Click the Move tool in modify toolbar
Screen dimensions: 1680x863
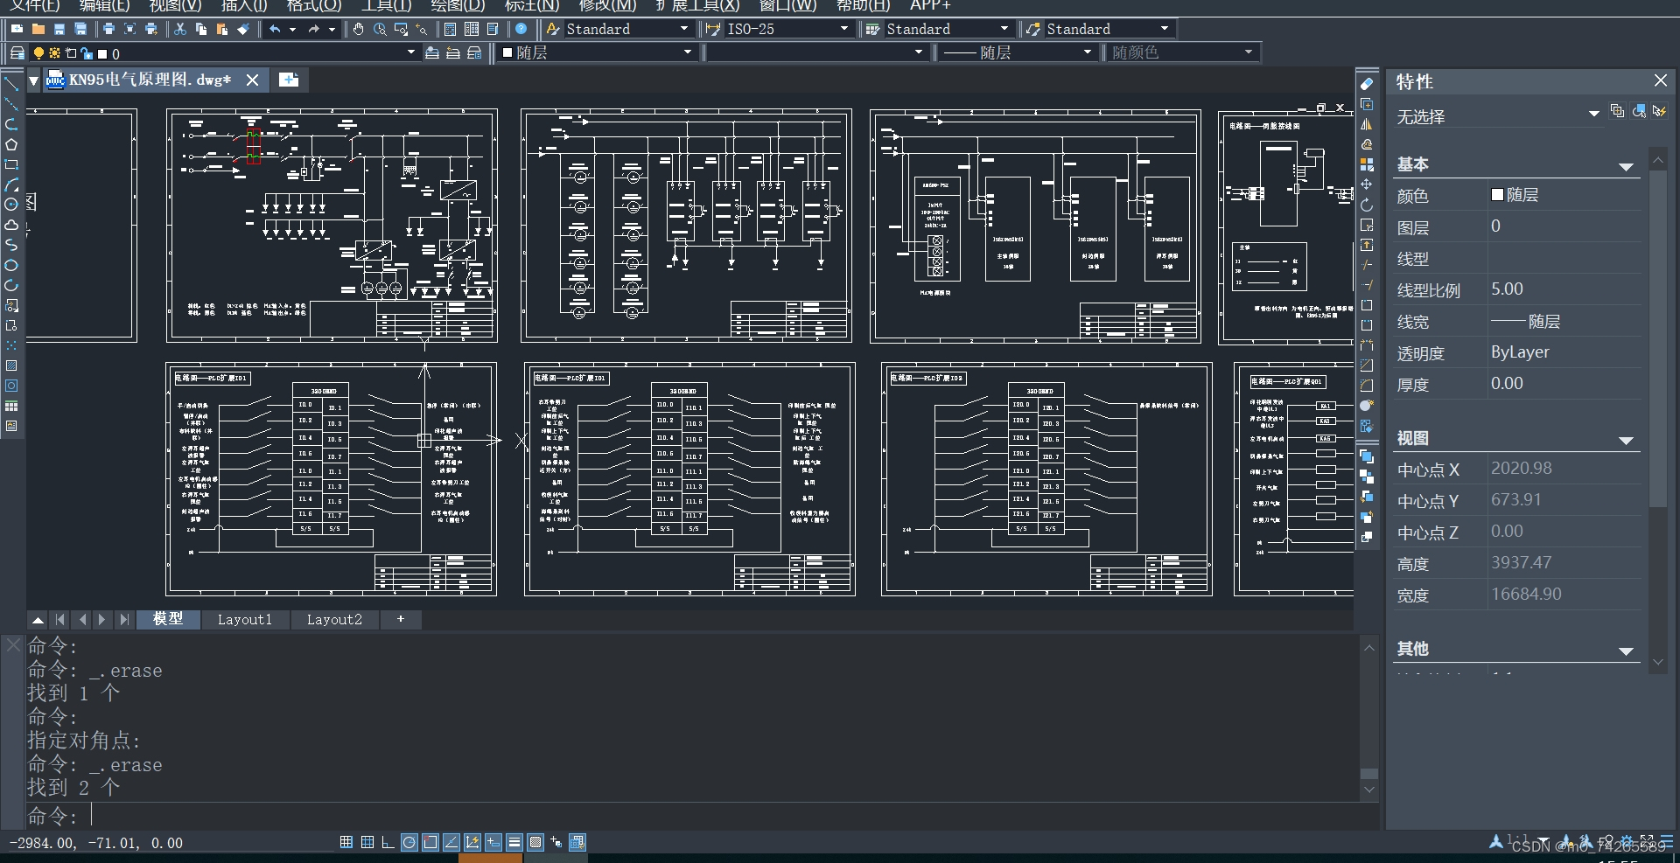(1367, 184)
